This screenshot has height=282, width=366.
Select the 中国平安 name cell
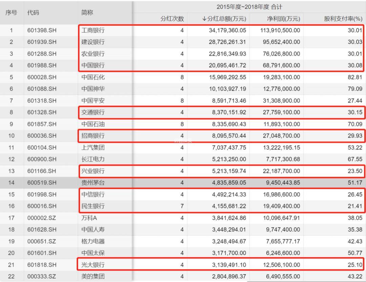[93, 101]
